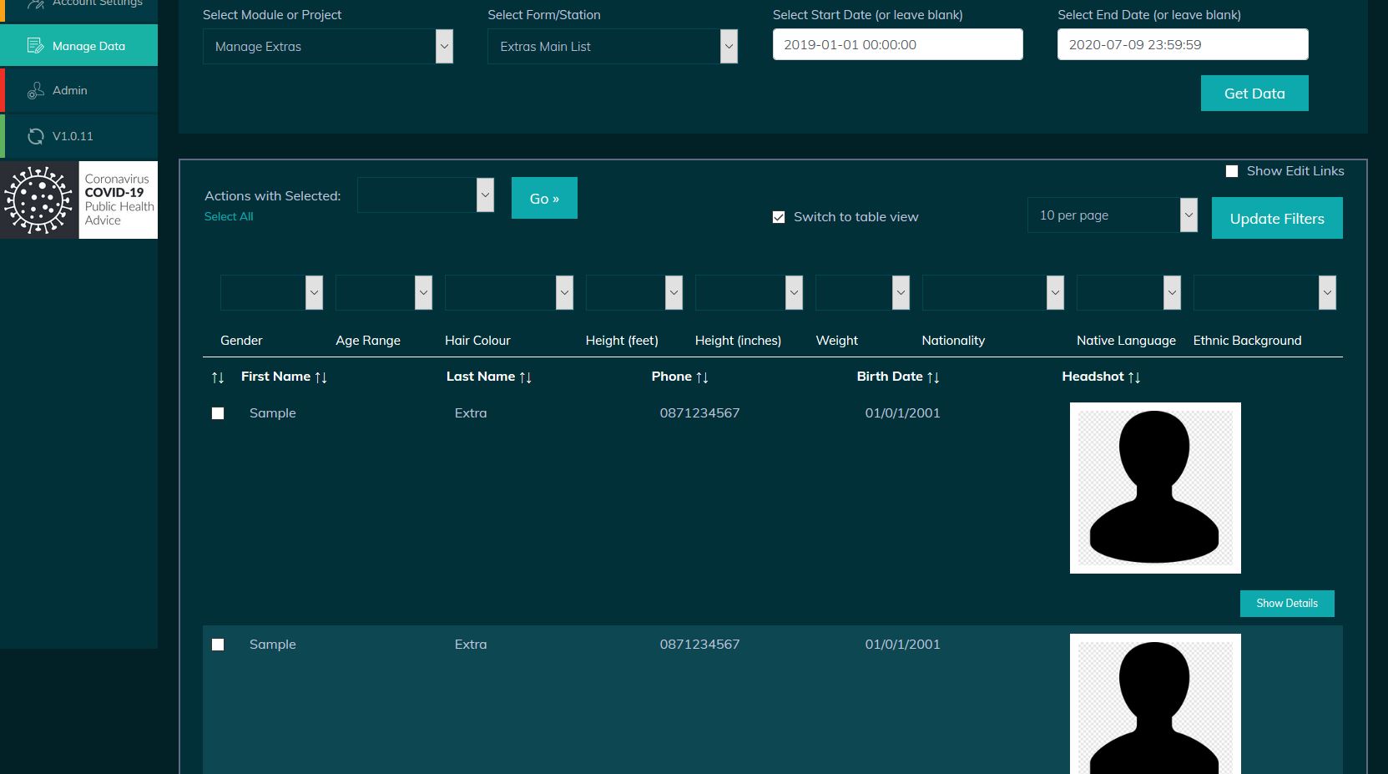
Task: Check the first Sample row checkbox
Action: (x=218, y=412)
